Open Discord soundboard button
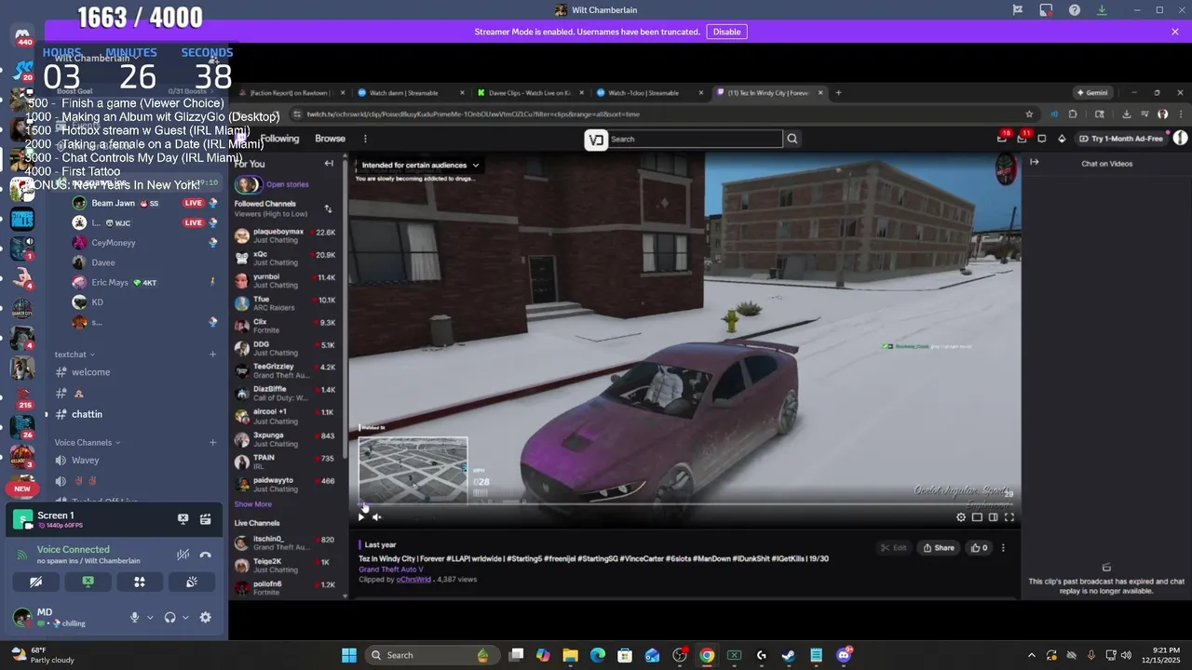 pos(191,582)
